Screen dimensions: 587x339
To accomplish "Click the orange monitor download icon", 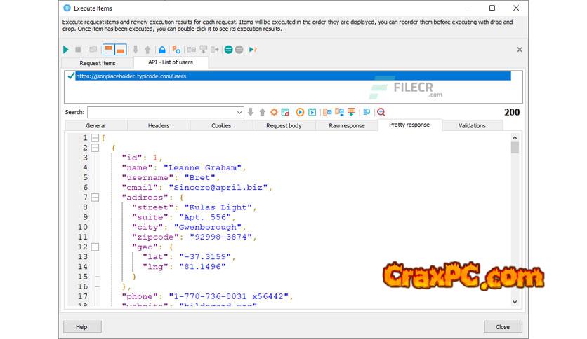I will (352, 112).
